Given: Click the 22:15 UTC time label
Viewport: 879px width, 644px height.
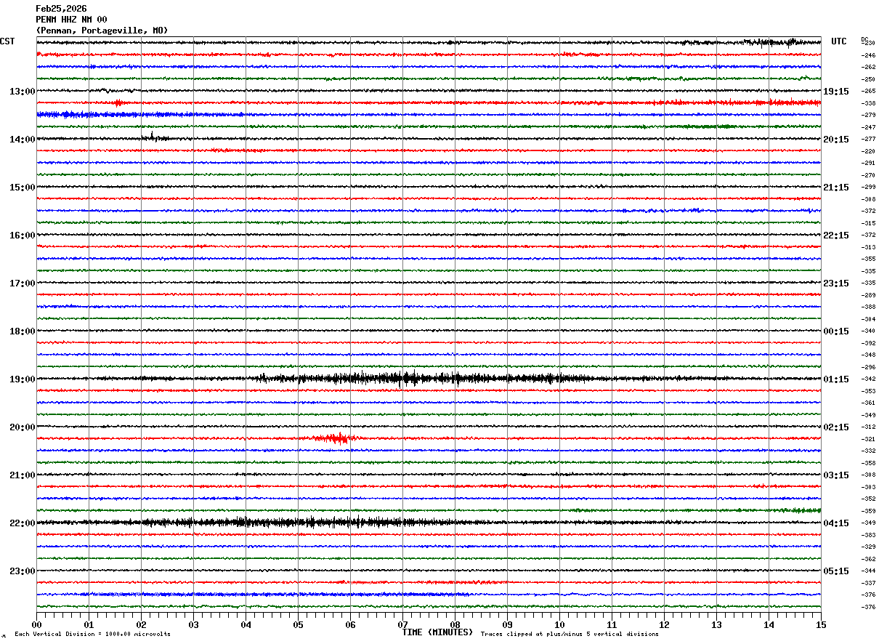Looking at the screenshot, I should [x=836, y=236].
